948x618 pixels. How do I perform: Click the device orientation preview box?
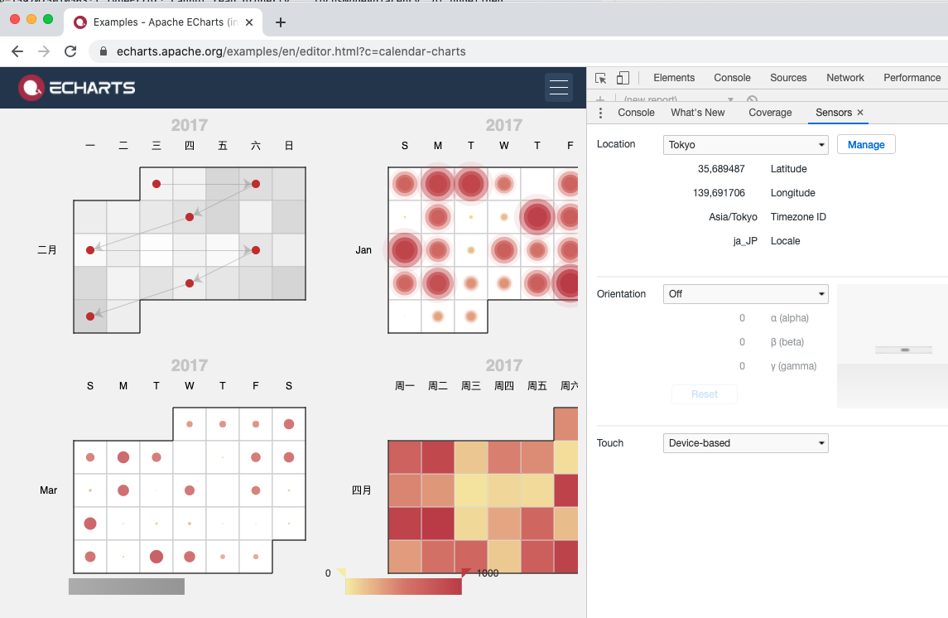tap(892, 346)
